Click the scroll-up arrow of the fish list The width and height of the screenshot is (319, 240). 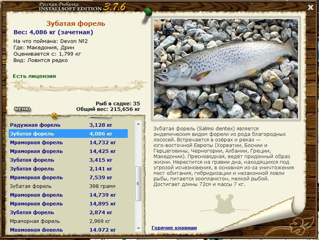tap(138, 124)
